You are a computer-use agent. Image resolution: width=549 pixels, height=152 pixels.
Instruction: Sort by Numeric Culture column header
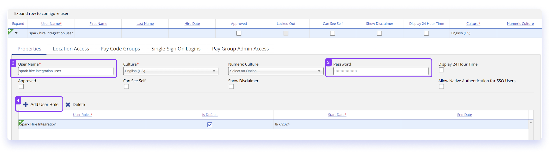coord(520,24)
